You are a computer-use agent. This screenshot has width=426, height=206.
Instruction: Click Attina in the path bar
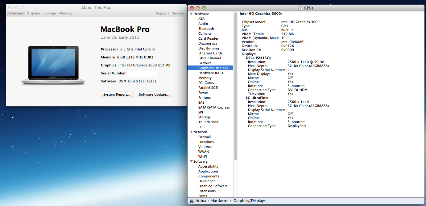tap(201, 201)
